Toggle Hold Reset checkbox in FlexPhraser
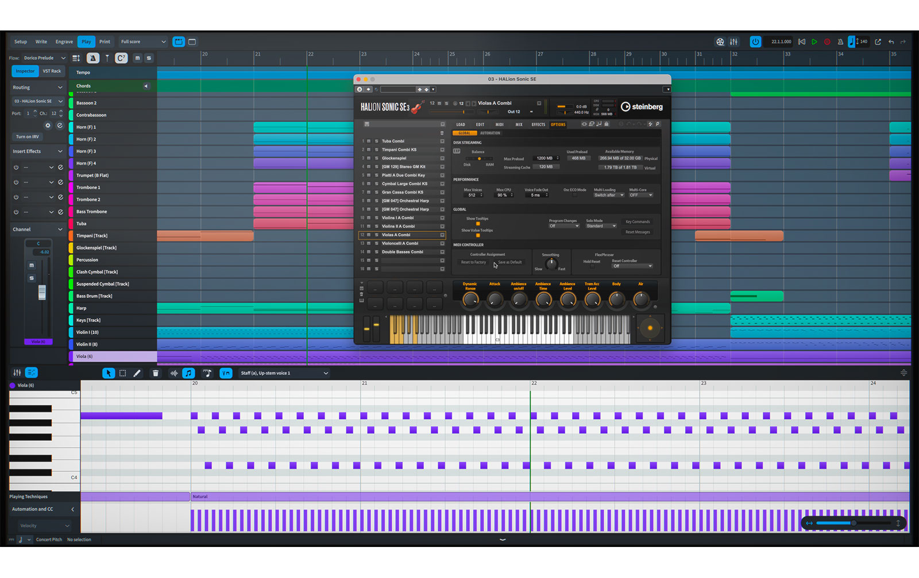The width and height of the screenshot is (919, 578). click(x=592, y=266)
